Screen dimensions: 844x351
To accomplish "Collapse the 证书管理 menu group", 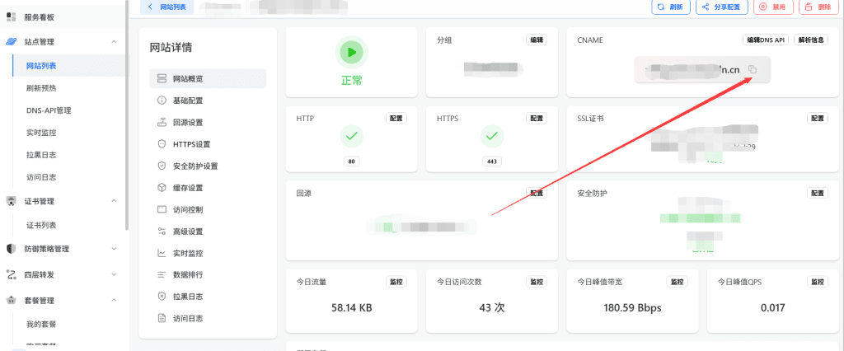I will (x=114, y=201).
